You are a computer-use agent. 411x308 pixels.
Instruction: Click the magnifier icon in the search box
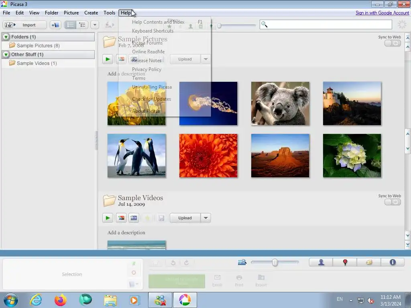pyautogui.click(x=264, y=24)
